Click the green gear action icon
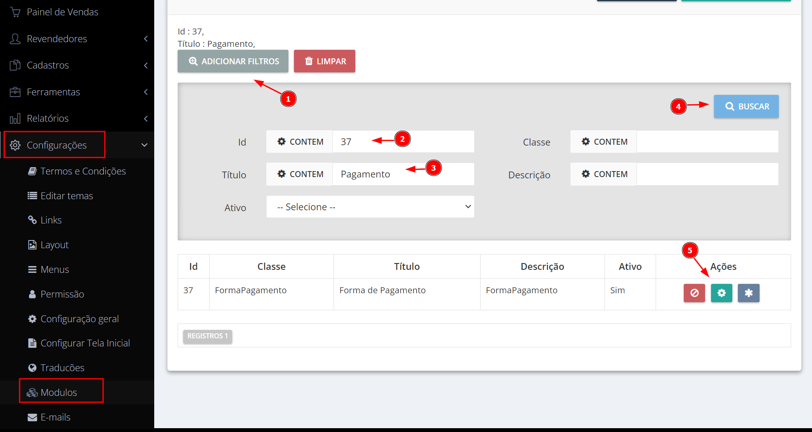The width and height of the screenshot is (812, 432). (x=721, y=293)
